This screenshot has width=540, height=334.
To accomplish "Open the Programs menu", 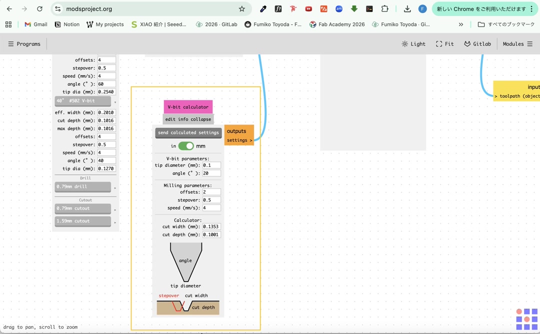I will pos(24,43).
